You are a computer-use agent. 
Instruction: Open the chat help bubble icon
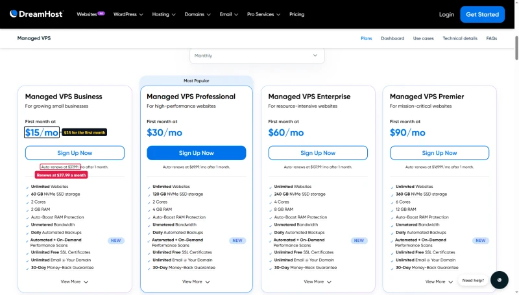click(x=499, y=280)
